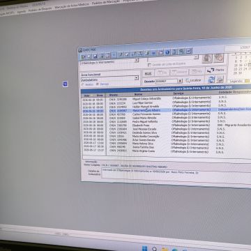251x251 pixels.
Task: Select the Médico radio button
Action: (83, 84)
